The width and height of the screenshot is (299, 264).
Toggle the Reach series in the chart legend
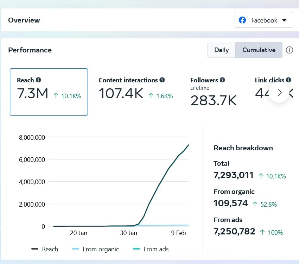[x=45, y=249]
